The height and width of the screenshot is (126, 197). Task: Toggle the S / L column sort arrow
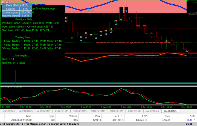tap(121, 116)
